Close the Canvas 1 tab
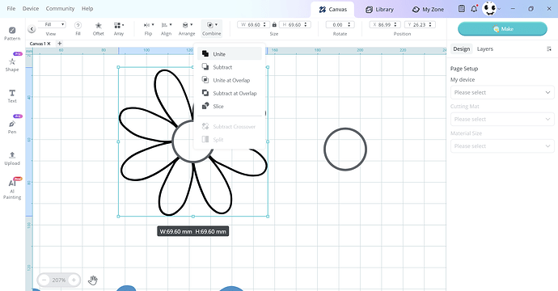 click(49, 44)
